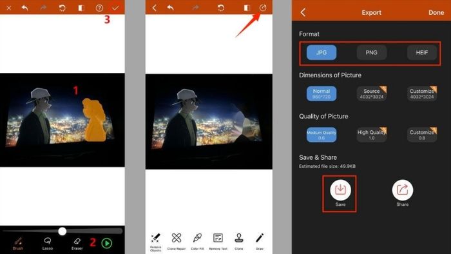Choose the Clone Repair tool
Image resolution: width=451 pixels, height=254 pixels.
click(177, 242)
